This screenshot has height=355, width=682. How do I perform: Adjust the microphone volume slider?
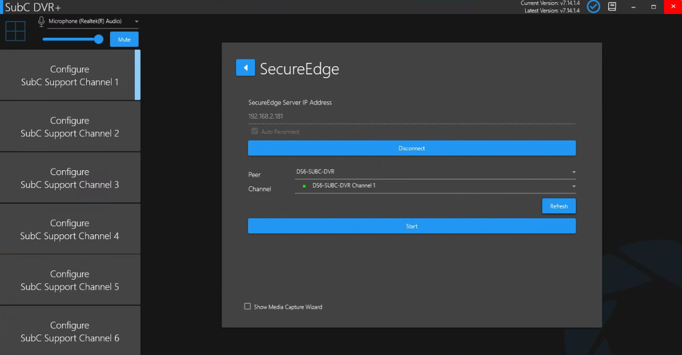click(x=73, y=39)
